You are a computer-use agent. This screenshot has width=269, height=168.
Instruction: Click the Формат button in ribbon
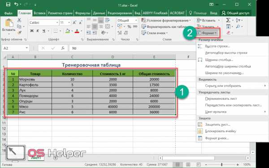pos(208,33)
